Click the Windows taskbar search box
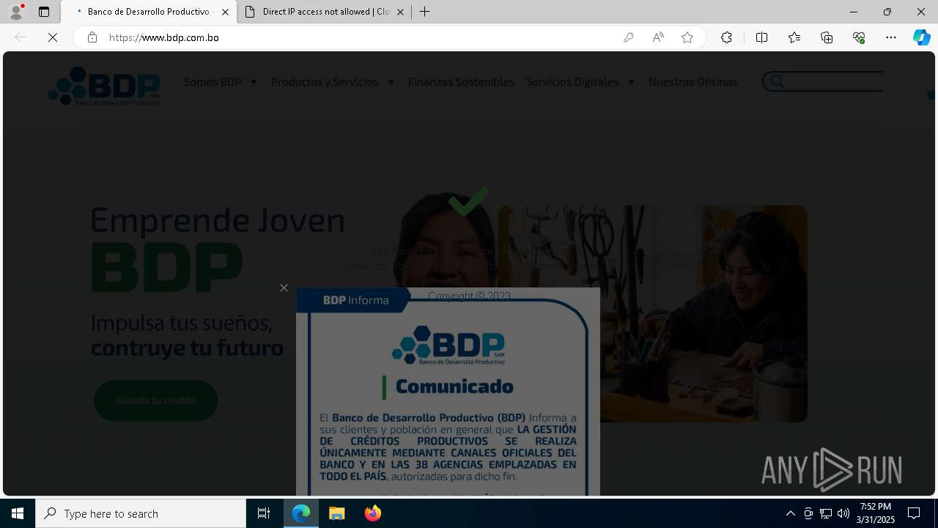Image resolution: width=938 pixels, height=528 pixels. coord(141,513)
